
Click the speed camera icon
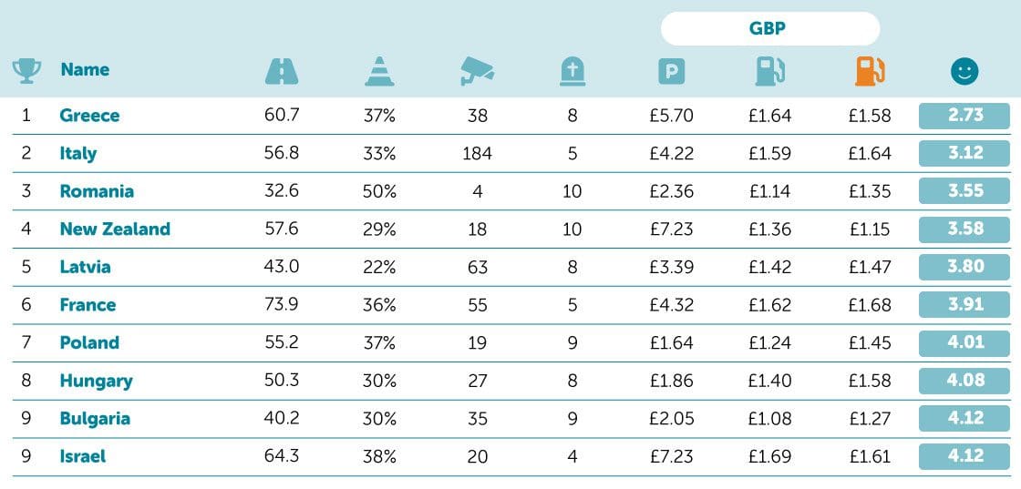477,71
